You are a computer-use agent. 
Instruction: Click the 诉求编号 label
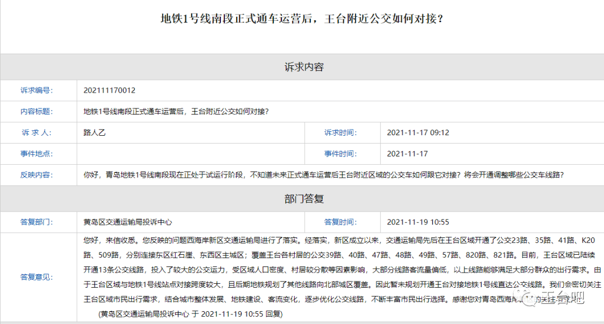coord(36,90)
